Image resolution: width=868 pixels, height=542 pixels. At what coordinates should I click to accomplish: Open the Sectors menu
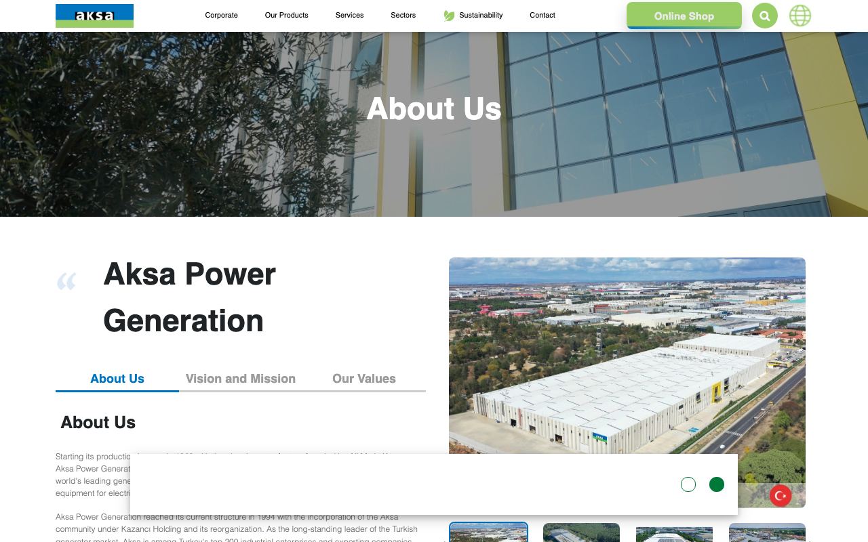click(x=403, y=15)
